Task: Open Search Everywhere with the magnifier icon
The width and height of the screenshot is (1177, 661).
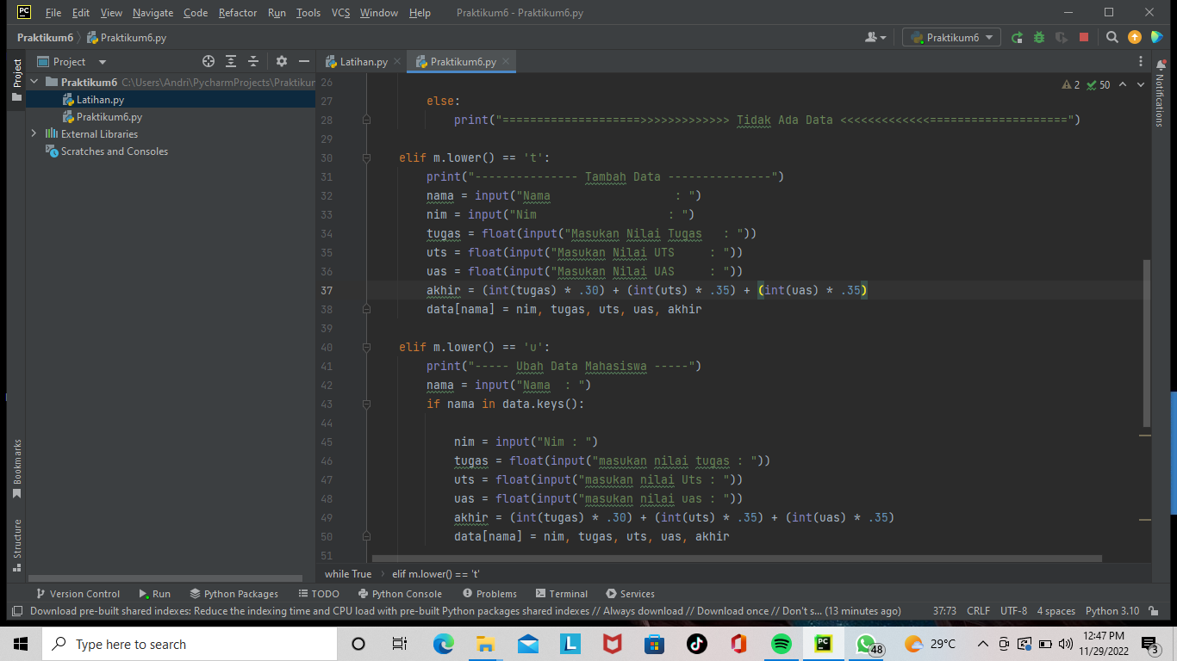Action: click(1112, 37)
